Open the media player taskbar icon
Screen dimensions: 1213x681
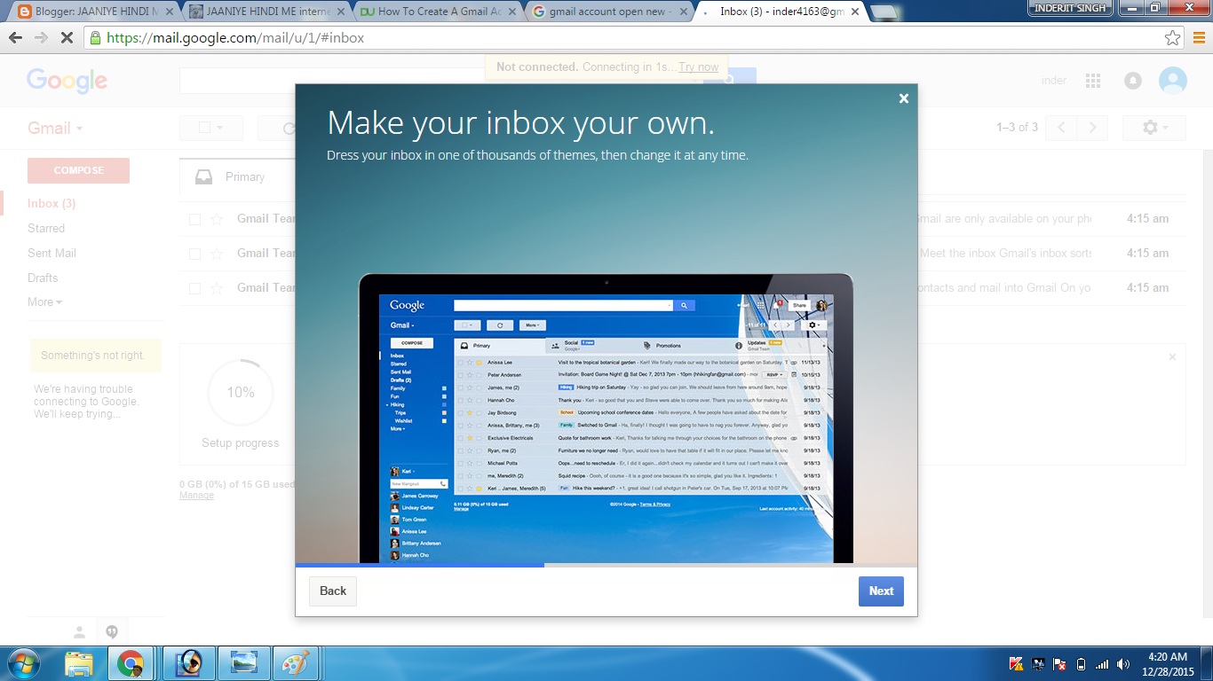coord(189,663)
